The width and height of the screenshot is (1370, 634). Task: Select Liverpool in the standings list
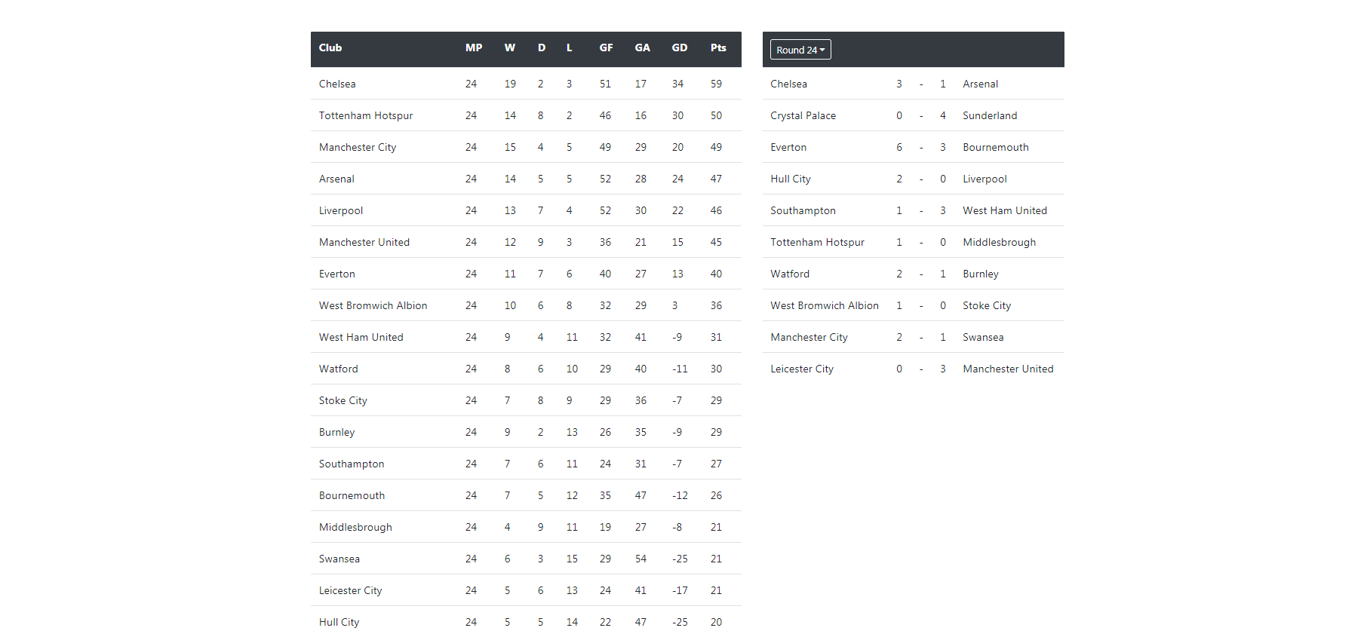pyautogui.click(x=341, y=210)
